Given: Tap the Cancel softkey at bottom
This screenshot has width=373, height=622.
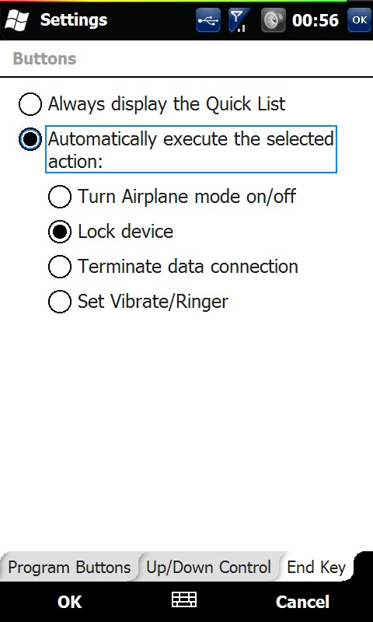Looking at the screenshot, I should pyautogui.click(x=302, y=602).
